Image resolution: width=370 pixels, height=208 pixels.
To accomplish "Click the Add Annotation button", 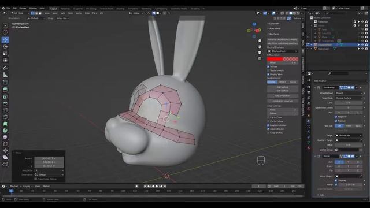I will [x=283, y=96].
